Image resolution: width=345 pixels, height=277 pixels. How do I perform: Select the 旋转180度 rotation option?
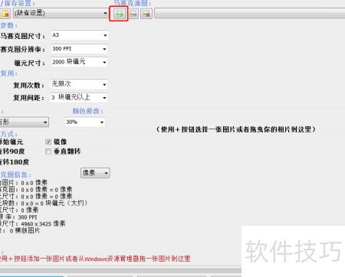tap(15, 161)
